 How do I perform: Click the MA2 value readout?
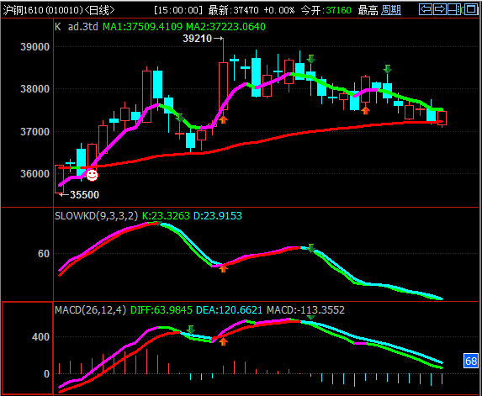tap(225, 27)
